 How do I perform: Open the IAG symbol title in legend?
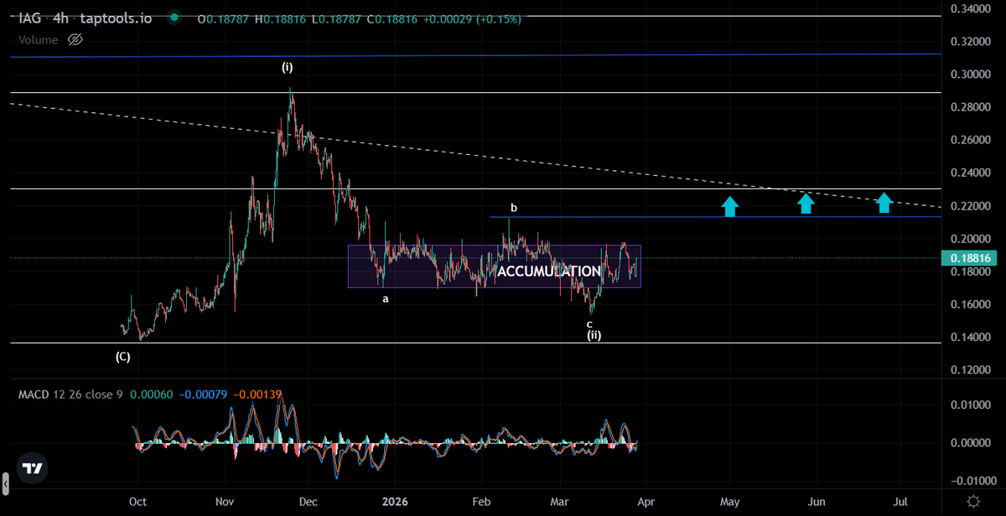[x=31, y=17]
